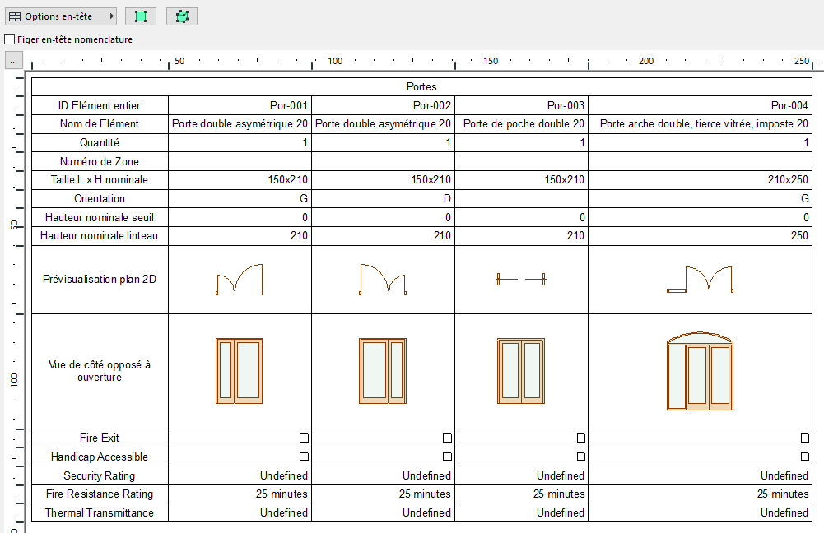Click Porte de poche double 20 cell
The width and height of the screenshot is (824, 533).
(521, 124)
